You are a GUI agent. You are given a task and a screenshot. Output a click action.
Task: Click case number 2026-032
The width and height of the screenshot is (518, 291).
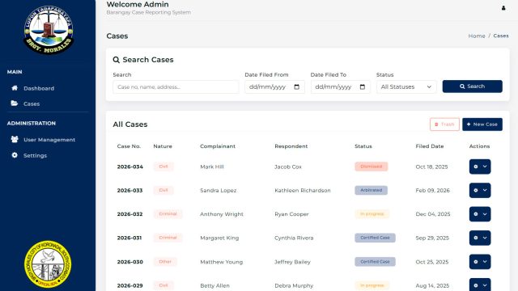point(129,214)
